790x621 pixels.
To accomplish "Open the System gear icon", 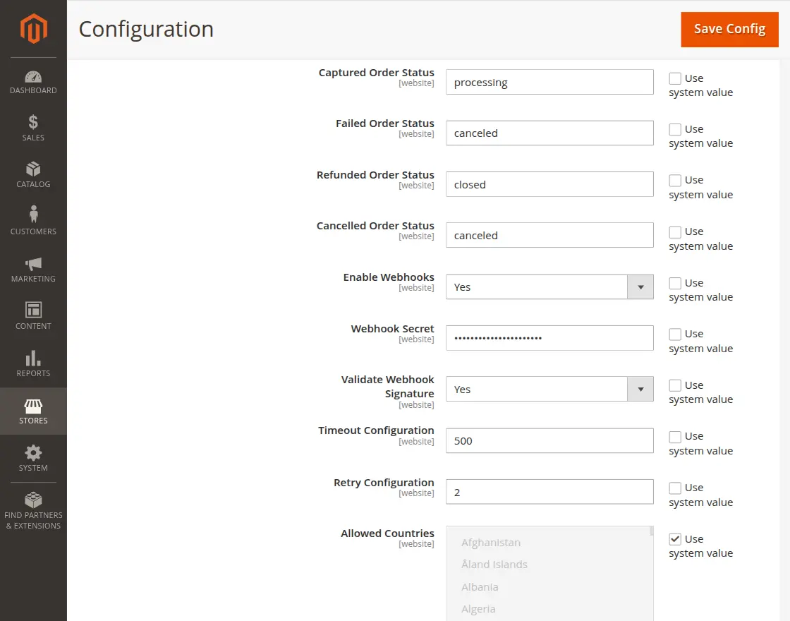I will 33,452.
